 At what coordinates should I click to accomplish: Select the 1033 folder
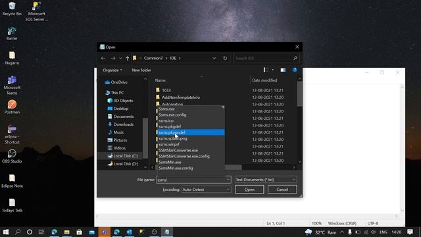[163, 90]
